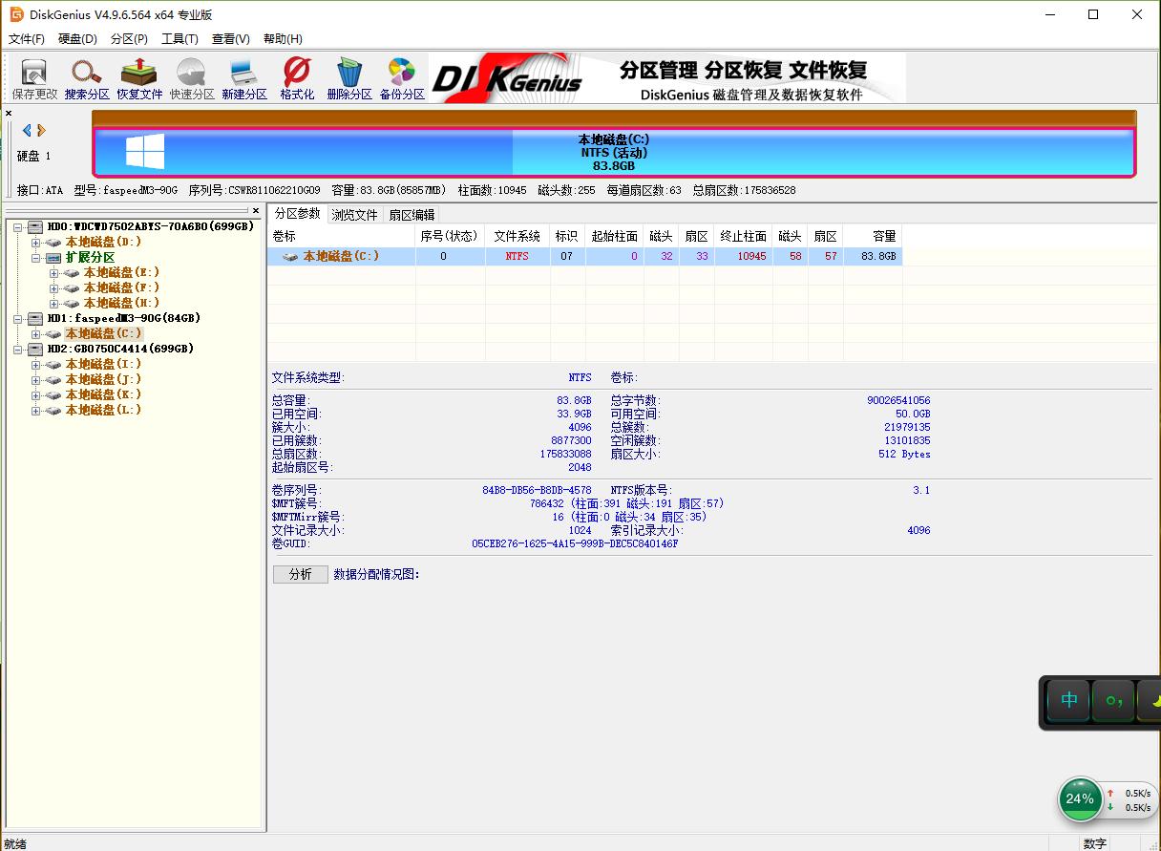The width and height of the screenshot is (1161, 851).
Task: Launch 快速分区 (Quick Partition)
Action: (192, 77)
